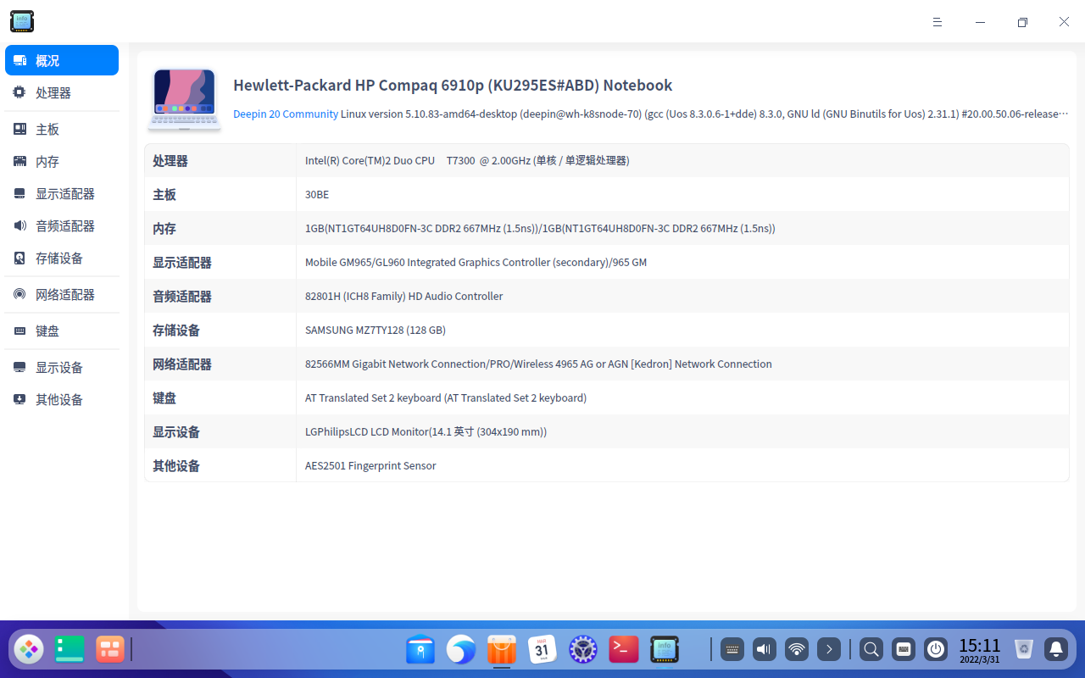Select the Mobile GM965/GL960 Integrated Graphics value

476,262
